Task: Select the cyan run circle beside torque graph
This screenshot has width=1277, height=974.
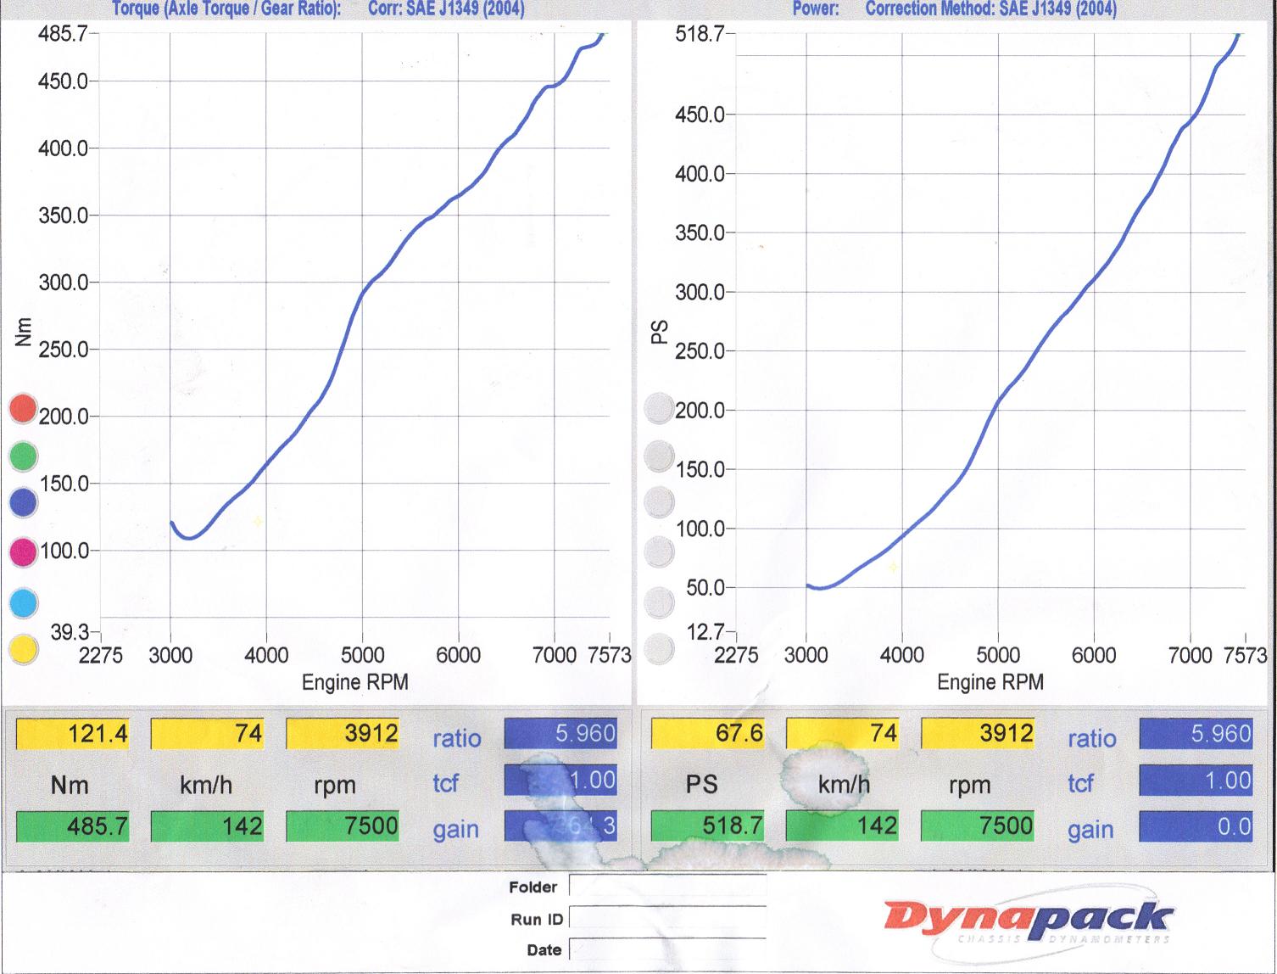Action: (x=23, y=602)
